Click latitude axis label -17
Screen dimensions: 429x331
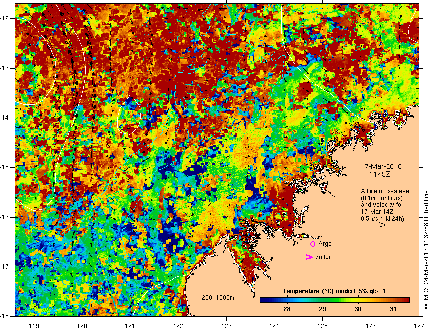point(5,267)
